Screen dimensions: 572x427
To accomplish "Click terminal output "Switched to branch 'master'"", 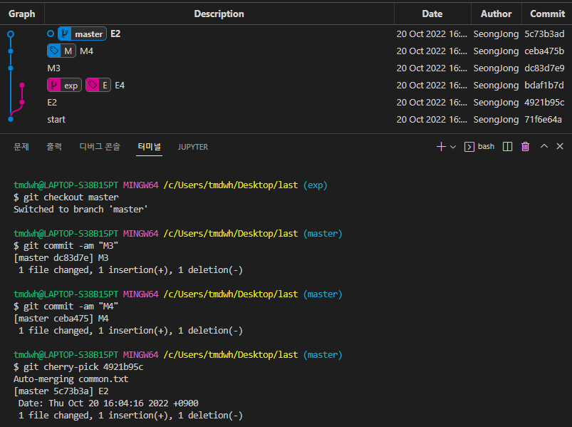I will (80, 210).
